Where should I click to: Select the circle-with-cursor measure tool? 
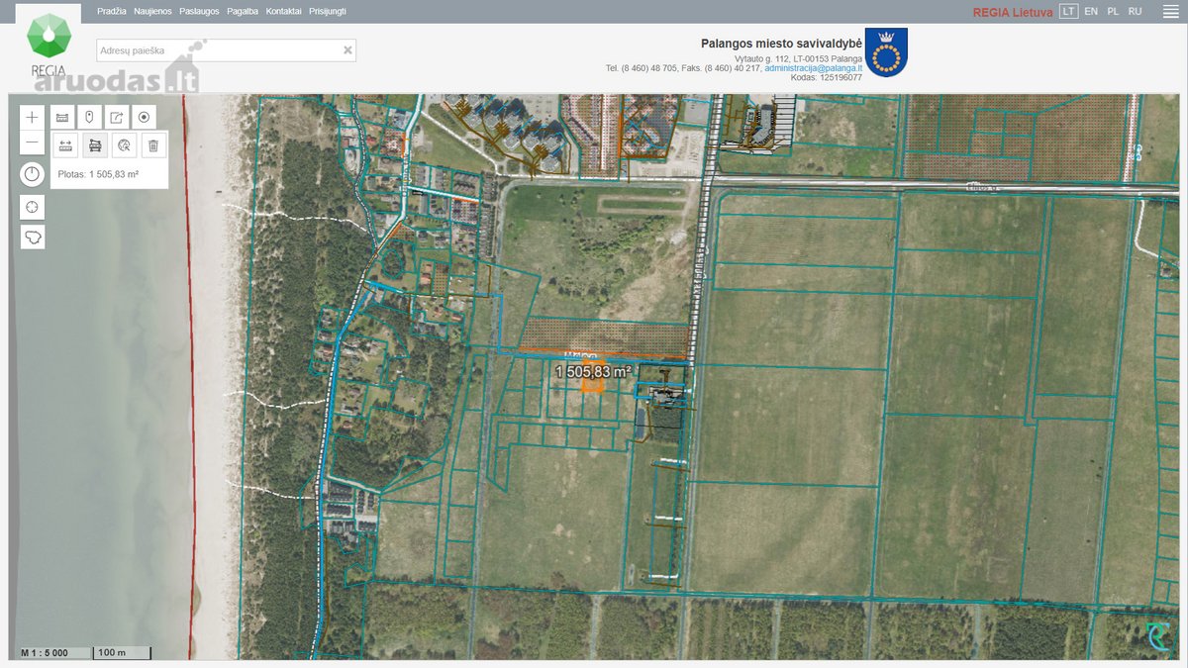[124, 145]
